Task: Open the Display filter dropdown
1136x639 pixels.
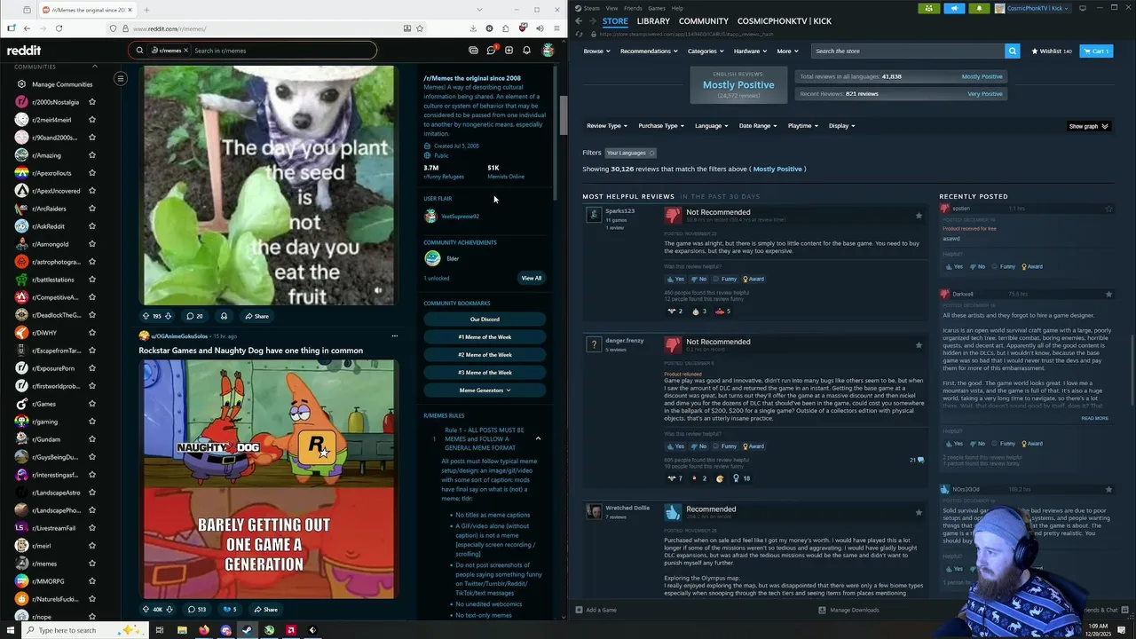Action: pos(842,126)
